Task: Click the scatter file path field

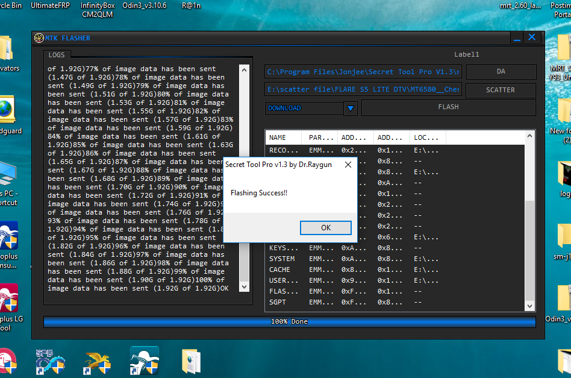Action: click(363, 89)
